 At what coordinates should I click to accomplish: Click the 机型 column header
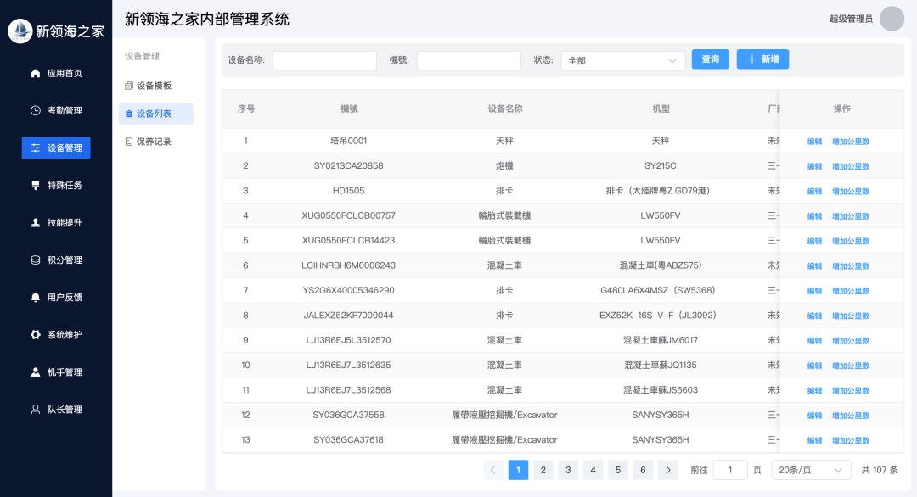pyautogui.click(x=661, y=109)
